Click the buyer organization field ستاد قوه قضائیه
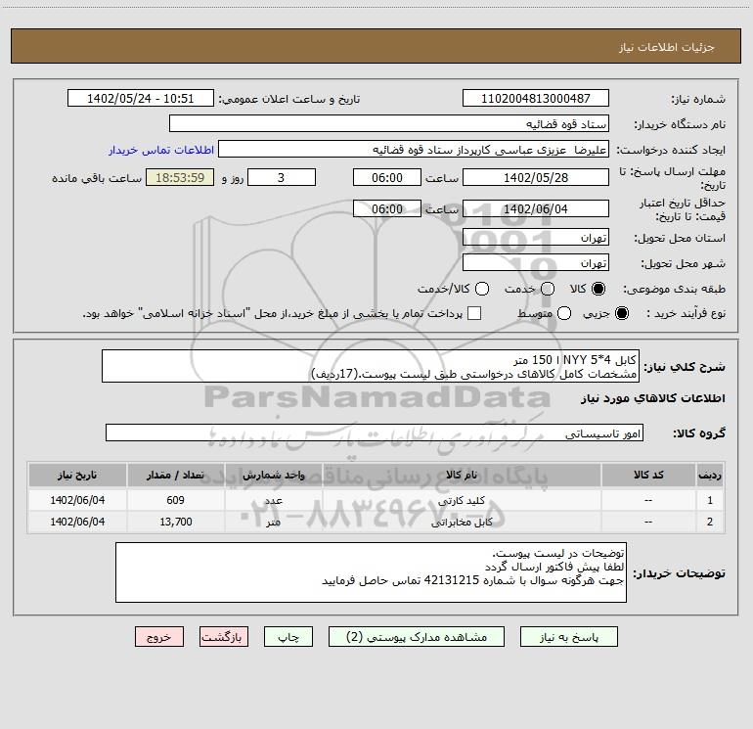This screenshot has height=729, width=753. click(x=389, y=123)
